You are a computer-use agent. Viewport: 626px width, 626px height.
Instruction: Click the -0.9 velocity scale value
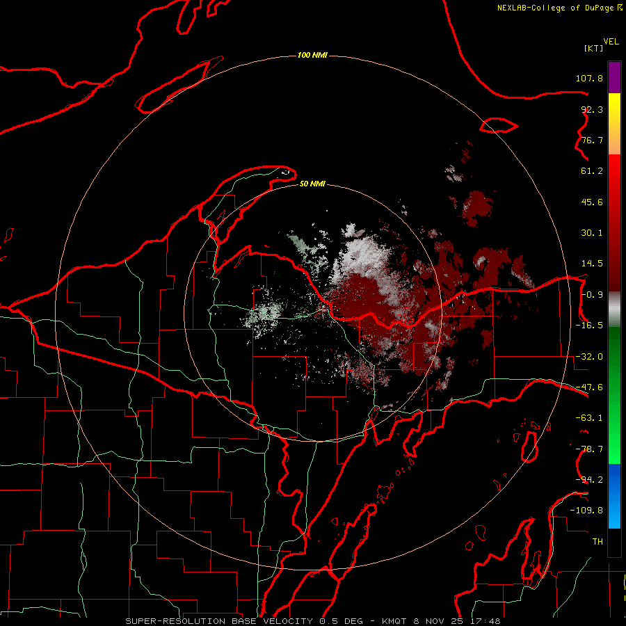tap(592, 295)
